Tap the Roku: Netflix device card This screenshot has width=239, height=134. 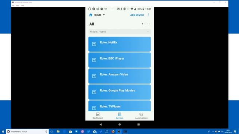point(119,44)
